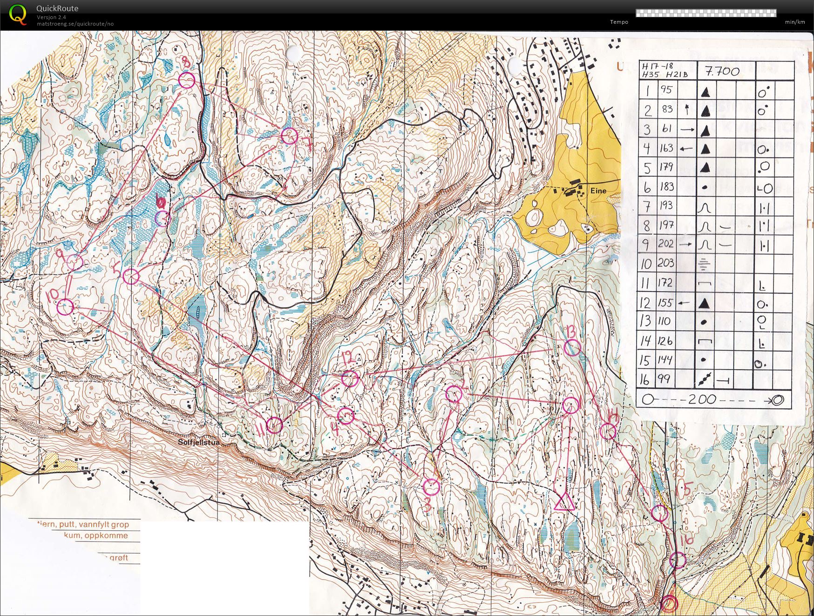
Task: Select control circle 13 on the map
Action: [572, 348]
